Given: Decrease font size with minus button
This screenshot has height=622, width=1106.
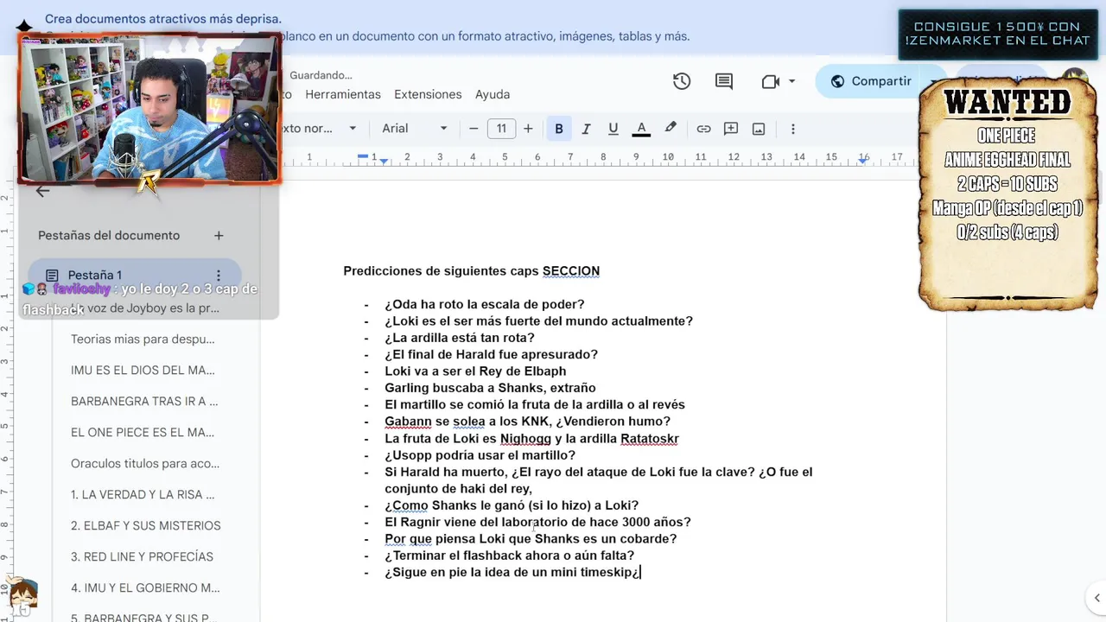Looking at the screenshot, I should click(x=474, y=129).
